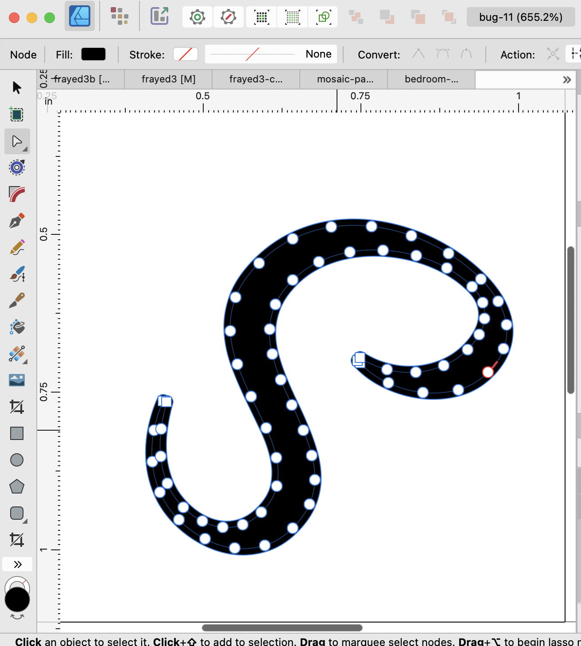
Task: Switch to mosaic-pa... tab
Action: [x=344, y=79]
